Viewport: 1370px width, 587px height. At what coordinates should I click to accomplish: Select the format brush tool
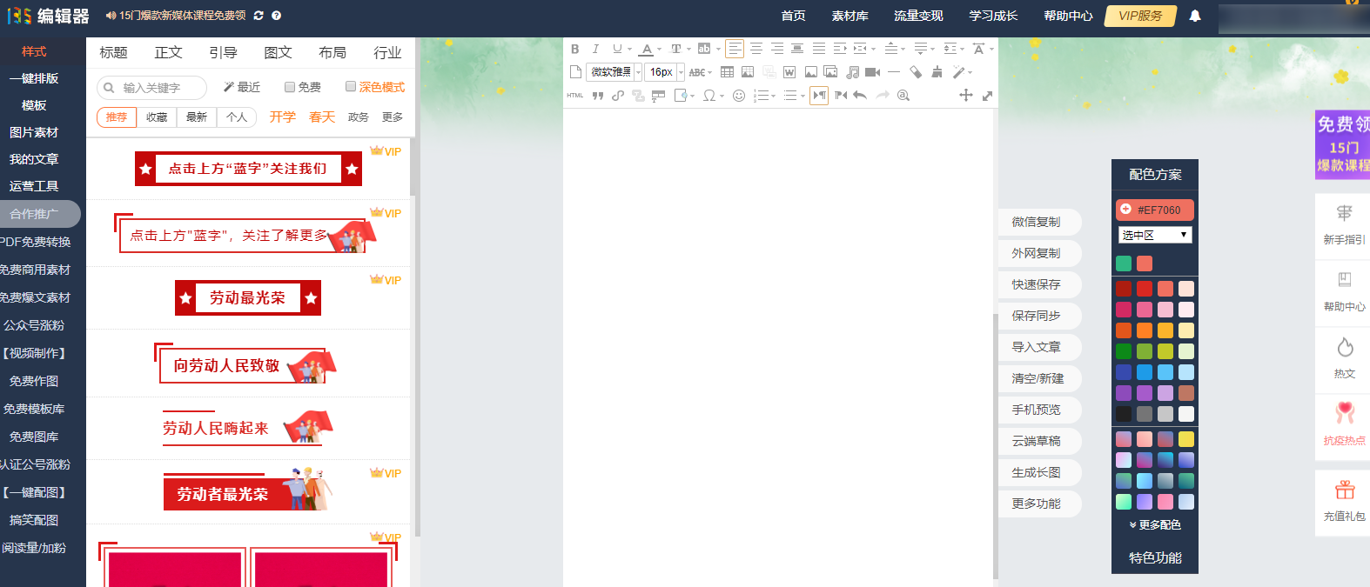point(937,72)
